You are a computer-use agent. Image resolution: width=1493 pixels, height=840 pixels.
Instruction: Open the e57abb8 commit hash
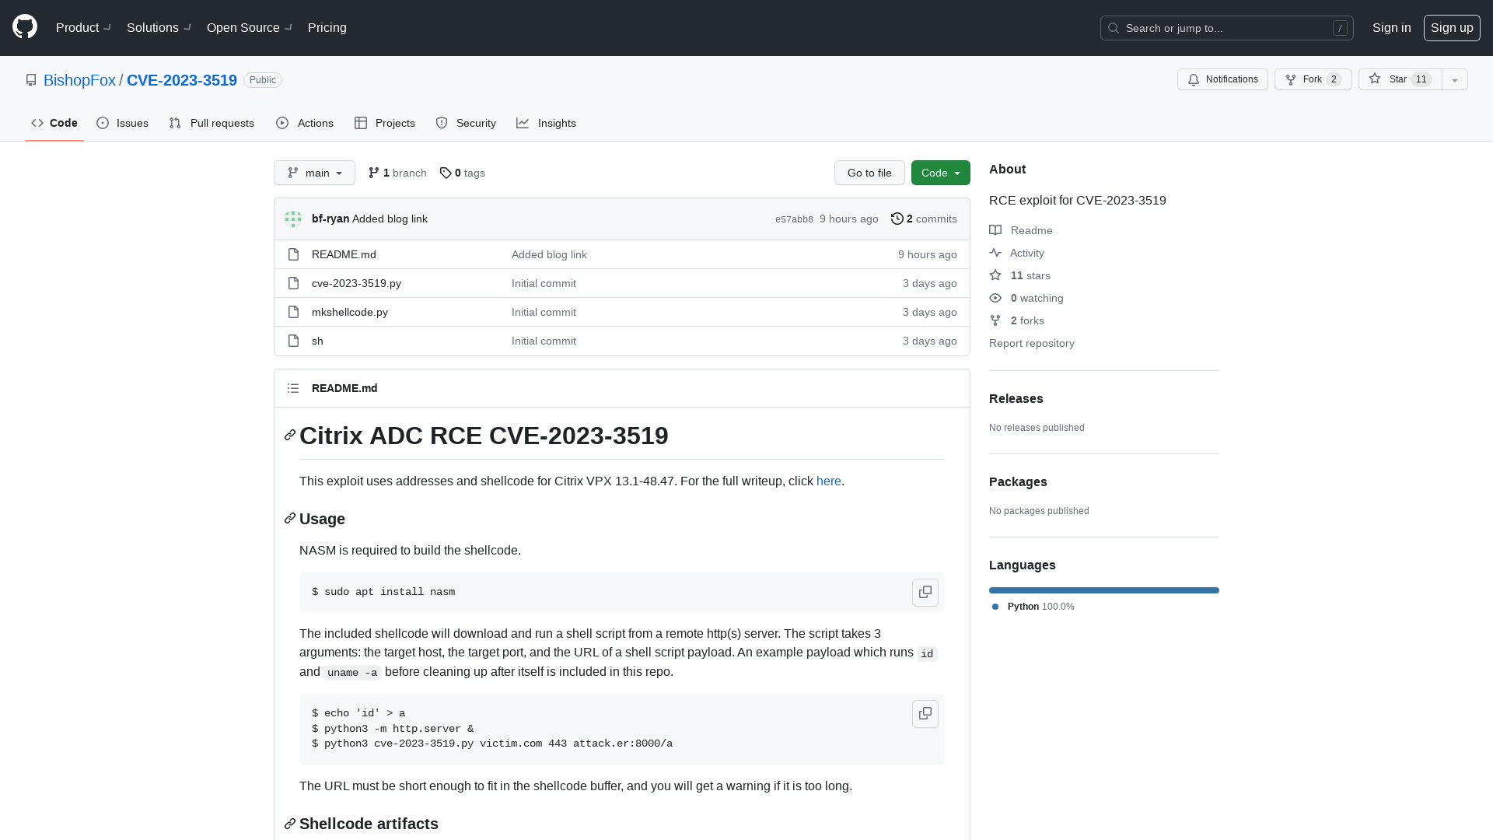(x=794, y=219)
